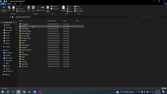Open Windows (C:) drive
This screenshot has height=94, width=167.
click(x=9, y=71)
